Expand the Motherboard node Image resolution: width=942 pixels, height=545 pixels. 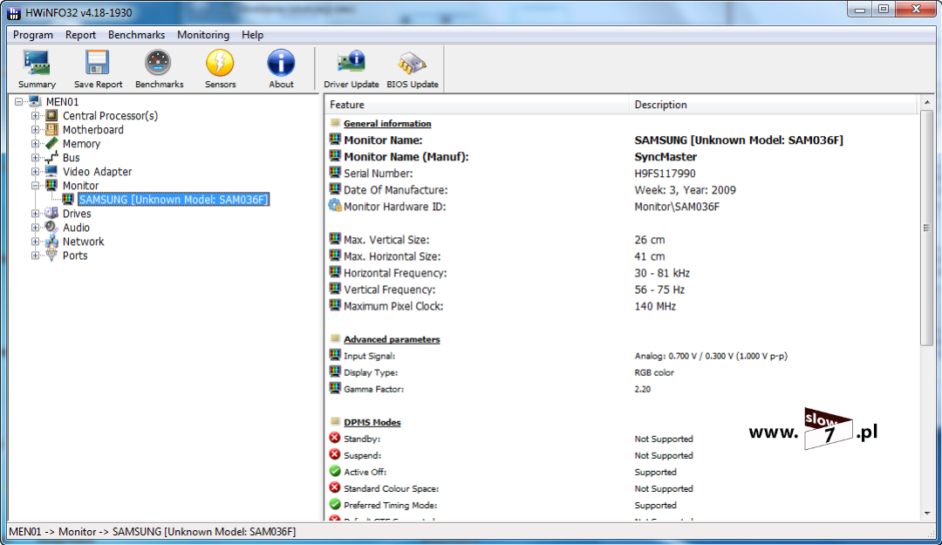pyautogui.click(x=36, y=129)
